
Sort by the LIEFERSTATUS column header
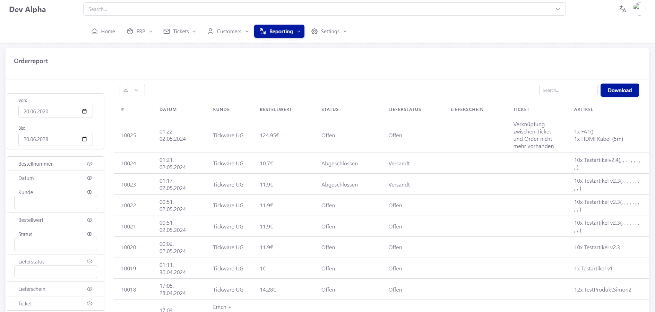tap(405, 109)
